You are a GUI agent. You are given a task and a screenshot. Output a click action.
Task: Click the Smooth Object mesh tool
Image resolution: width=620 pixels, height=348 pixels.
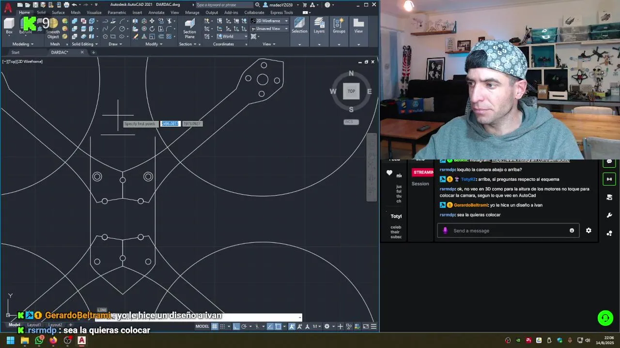(x=53, y=29)
